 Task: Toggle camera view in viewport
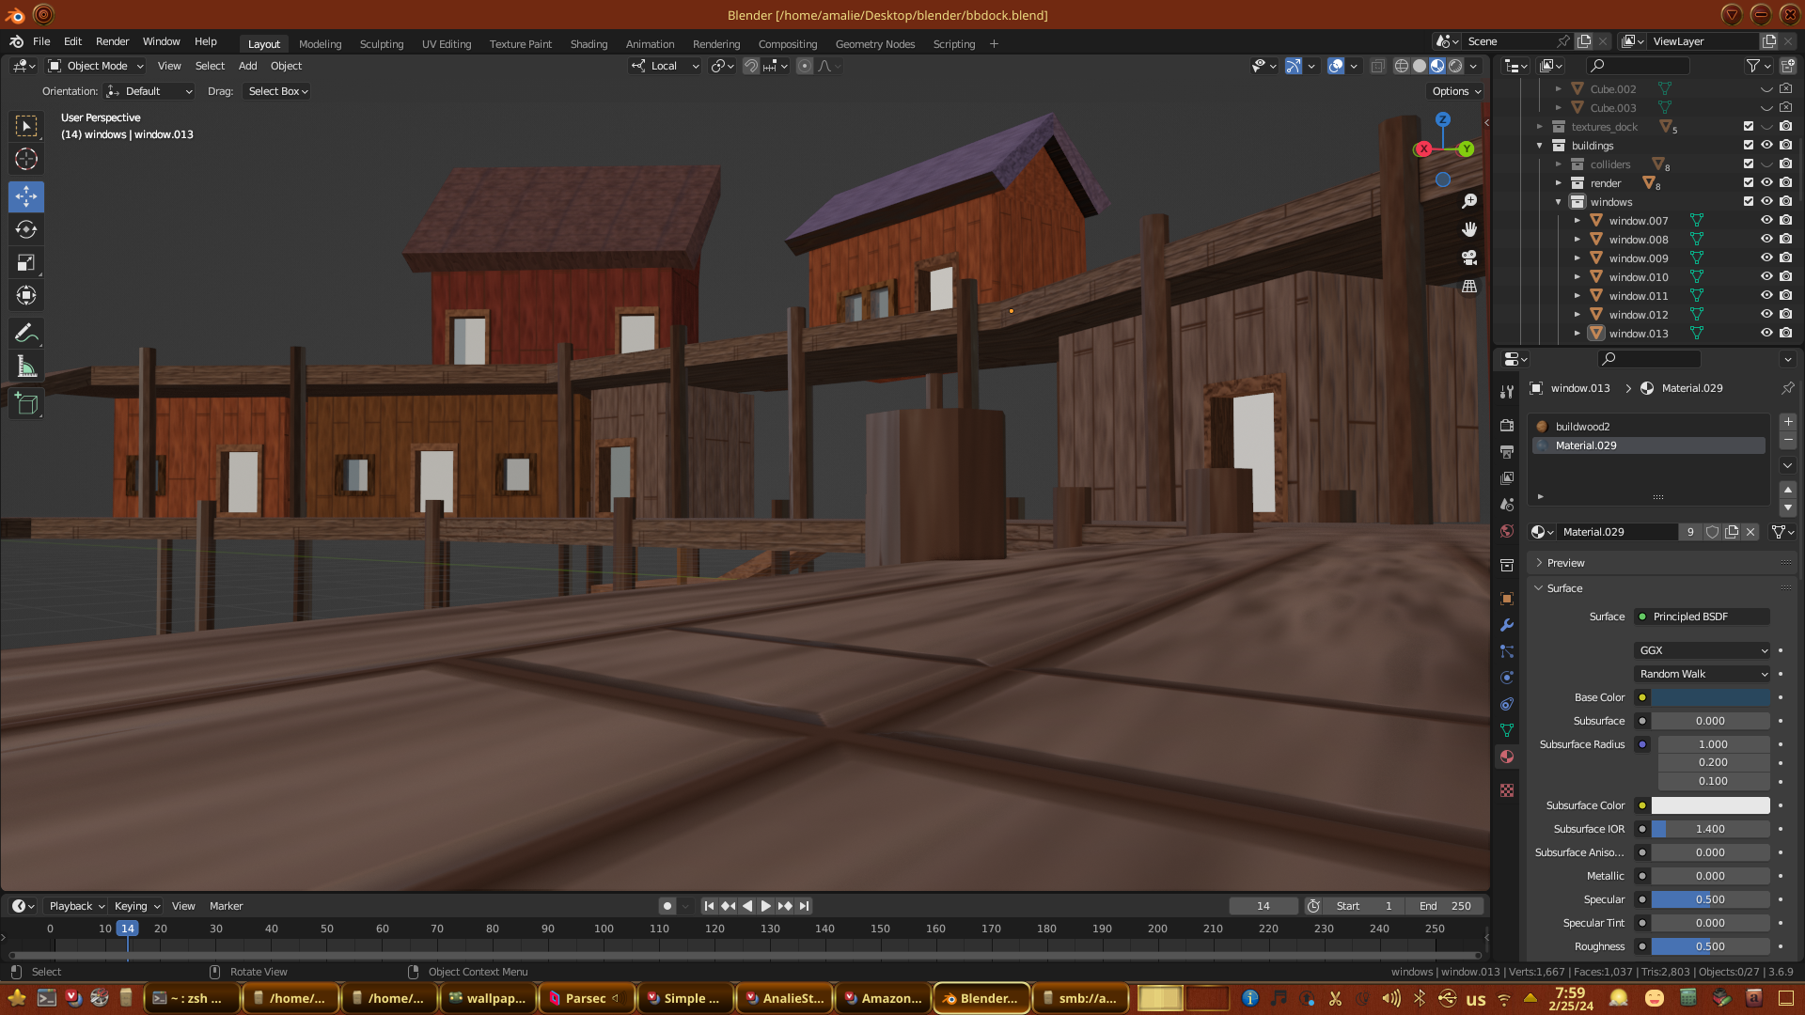(x=1469, y=258)
